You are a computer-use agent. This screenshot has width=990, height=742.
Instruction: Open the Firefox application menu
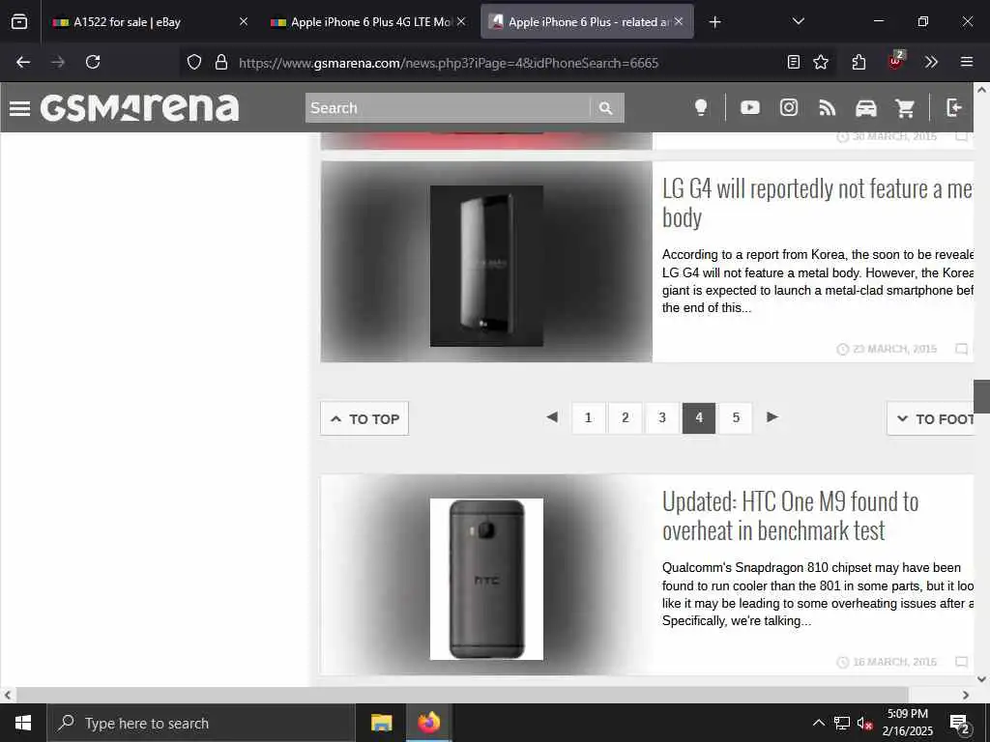pos(967,62)
